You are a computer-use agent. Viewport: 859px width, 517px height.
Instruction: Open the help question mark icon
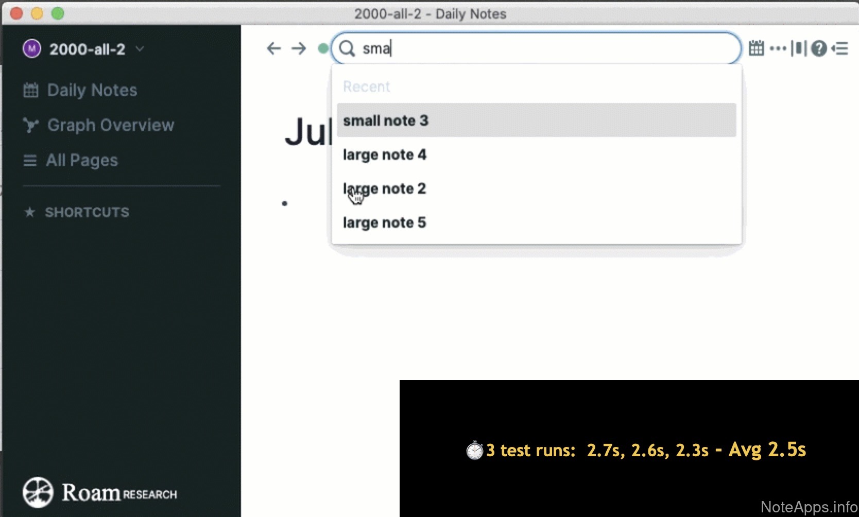click(818, 49)
